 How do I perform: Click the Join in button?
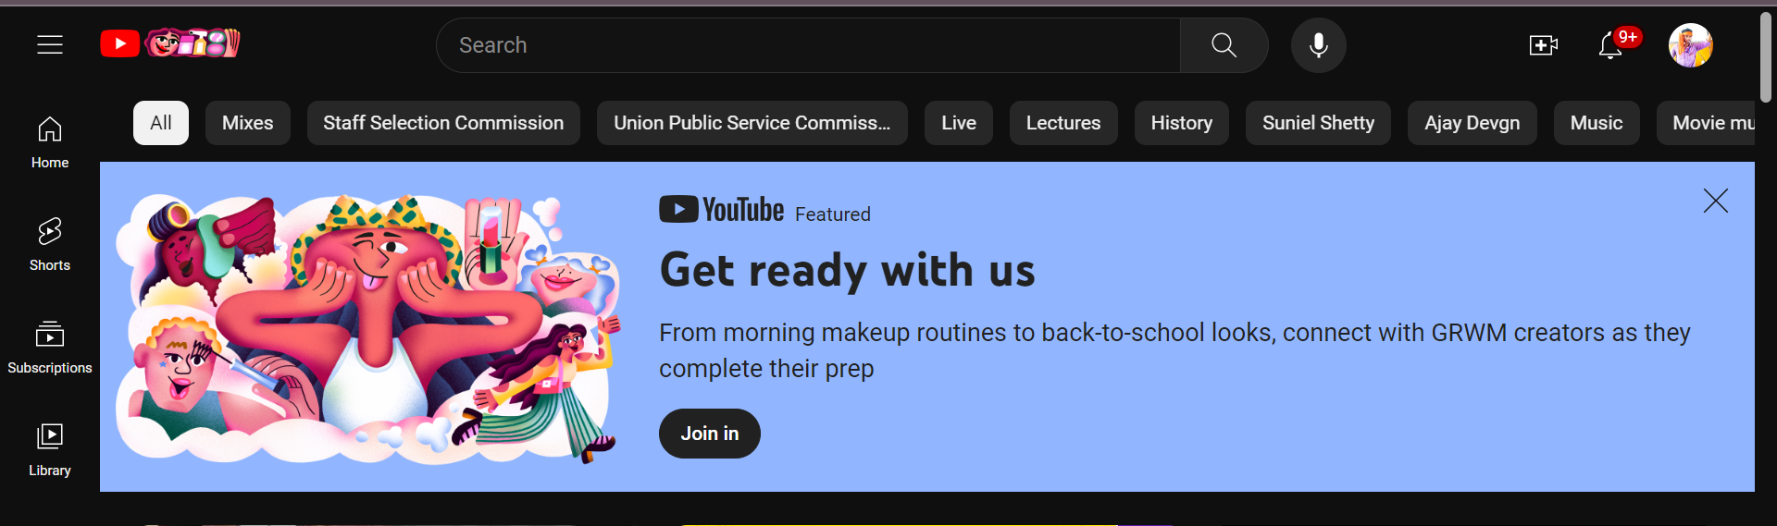click(710, 434)
